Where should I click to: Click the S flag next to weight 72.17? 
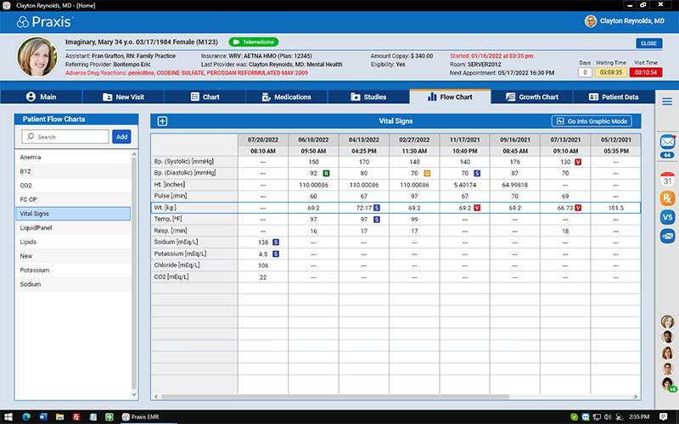tap(377, 208)
